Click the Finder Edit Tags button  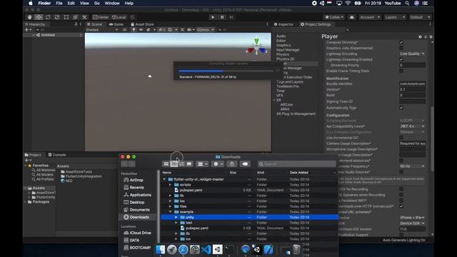[245, 164]
